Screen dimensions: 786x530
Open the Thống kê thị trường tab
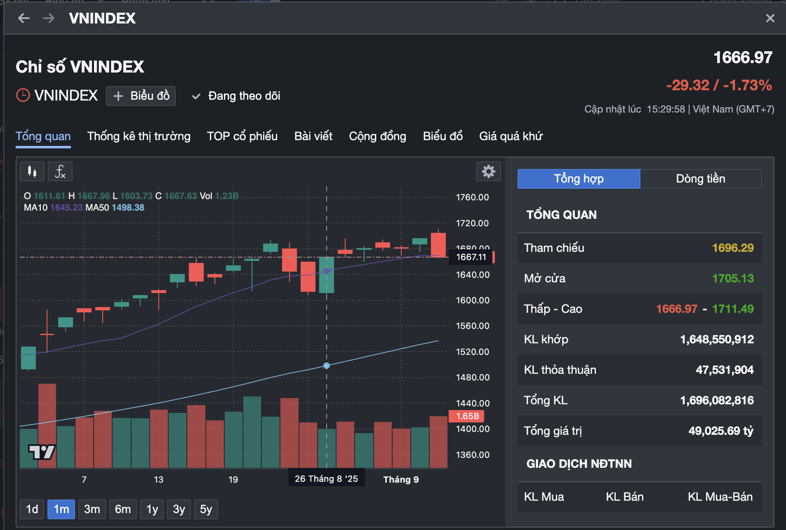point(139,136)
